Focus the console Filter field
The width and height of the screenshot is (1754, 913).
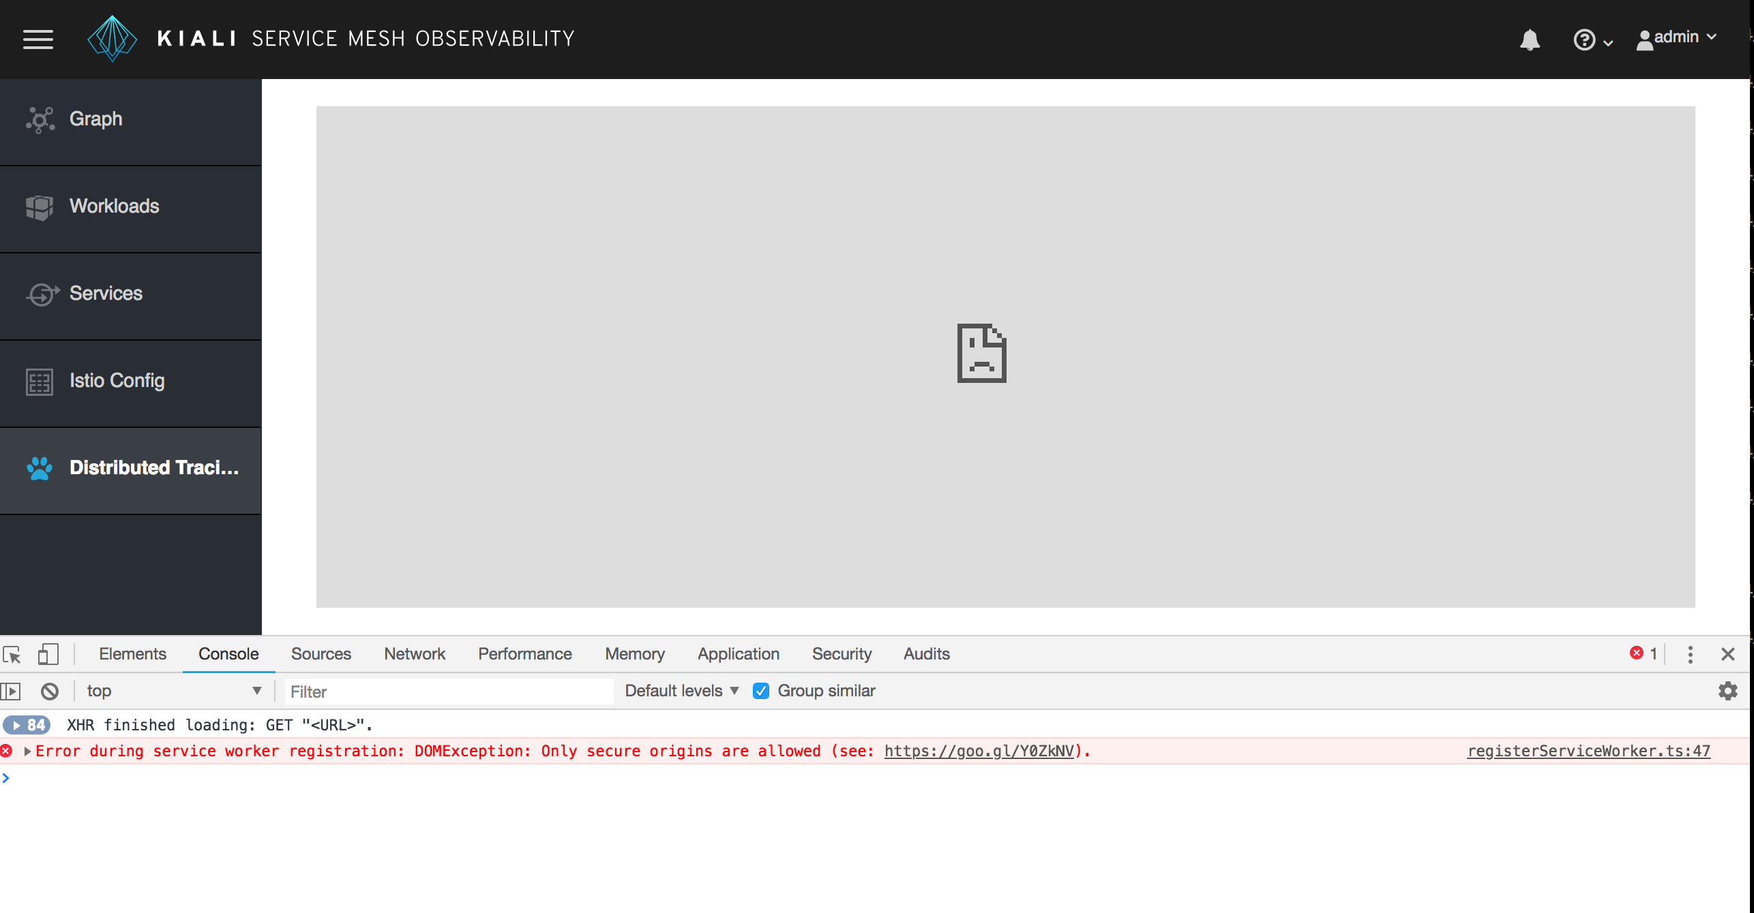pyautogui.click(x=449, y=692)
